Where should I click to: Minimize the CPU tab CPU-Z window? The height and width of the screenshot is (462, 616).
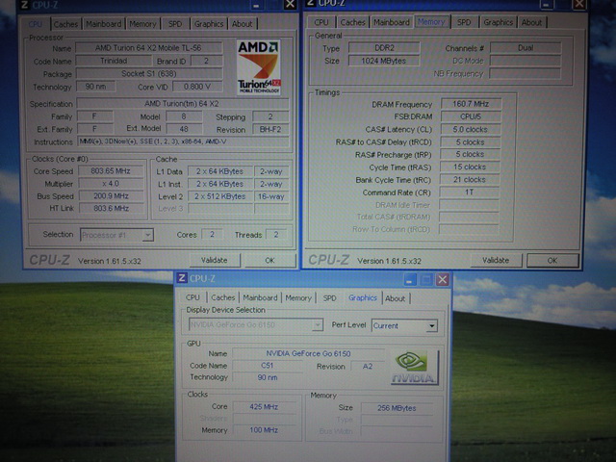pyautogui.click(x=257, y=5)
